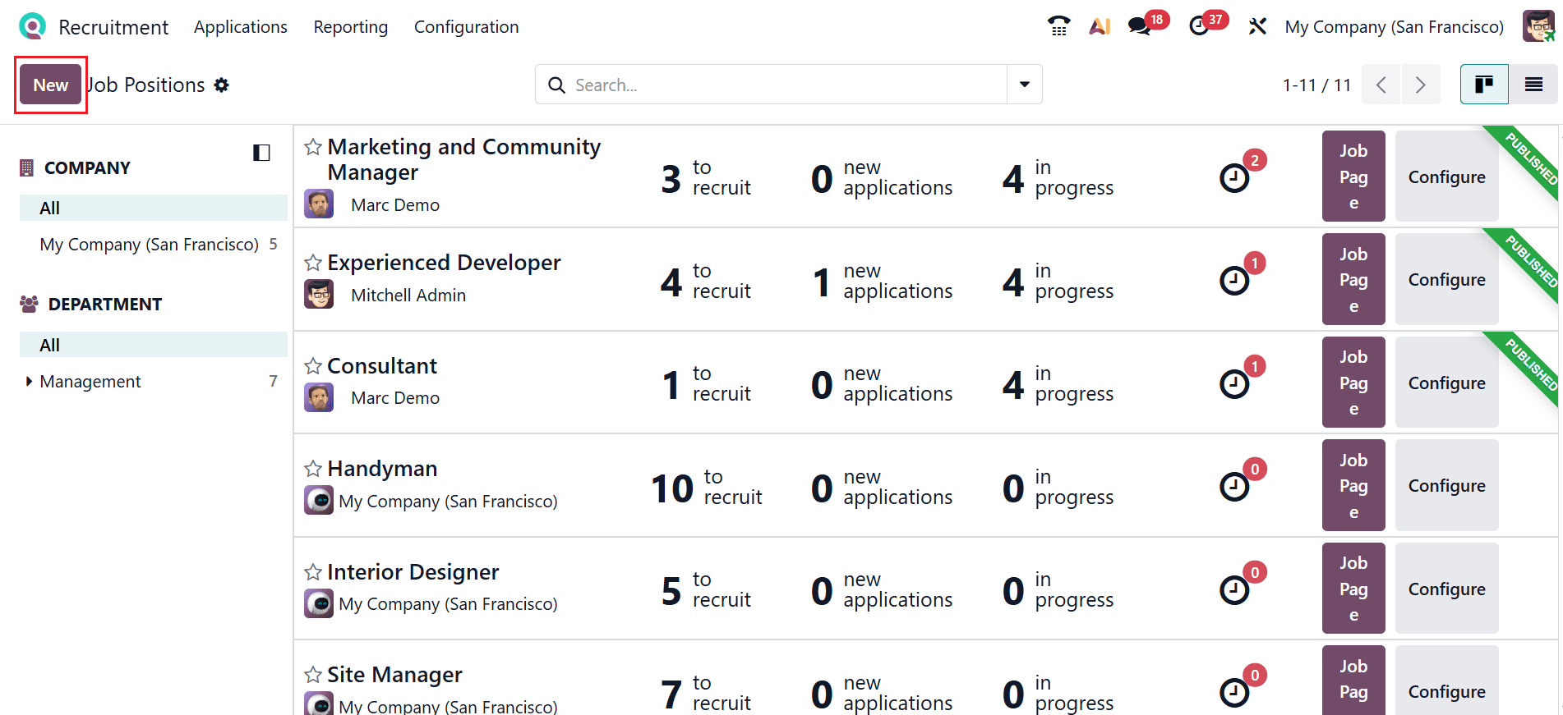Open Job Page for Marketing and Community Manager
The width and height of the screenshot is (1563, 715).
pyautogui.click(x=1353, y=176)
